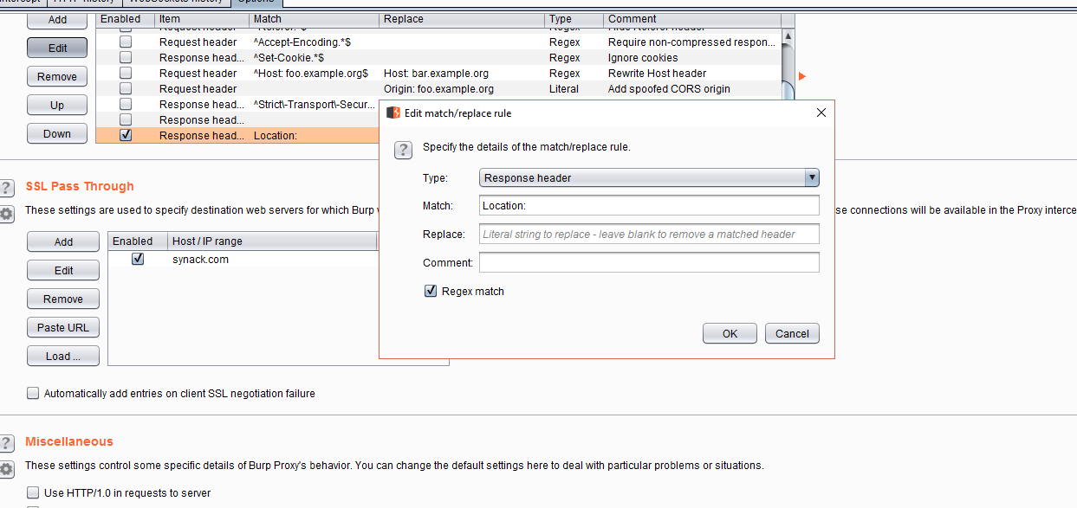Viewport: 1077px width, 508px height.
Task: Enable Use HTTP/1.0 in requests to server
Action: (33, 493)
